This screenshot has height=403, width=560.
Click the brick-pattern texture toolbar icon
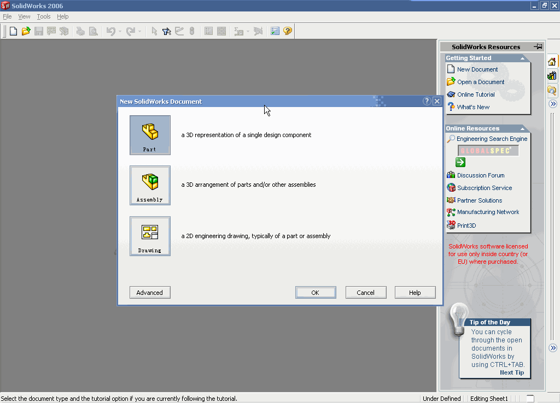tap(221, 31)
